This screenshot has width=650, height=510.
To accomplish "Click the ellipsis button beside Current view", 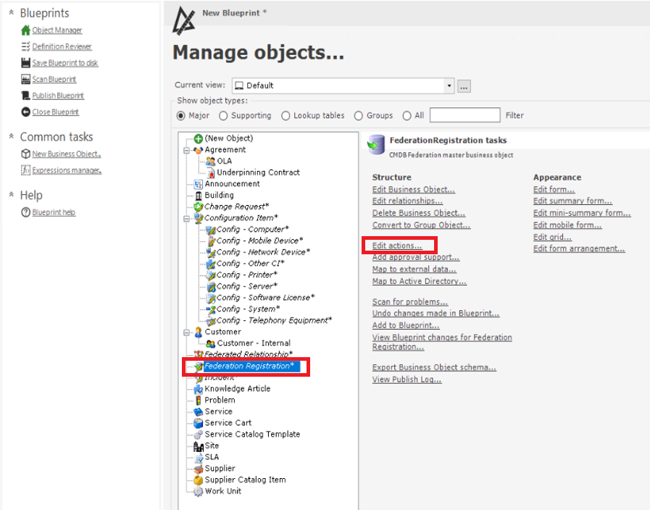I will point(464,86).
